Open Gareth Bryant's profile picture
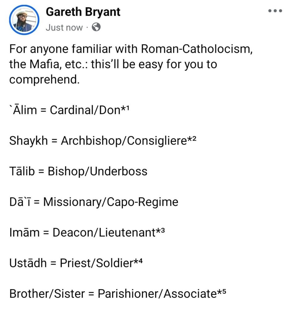 click(x=24, y=19)
